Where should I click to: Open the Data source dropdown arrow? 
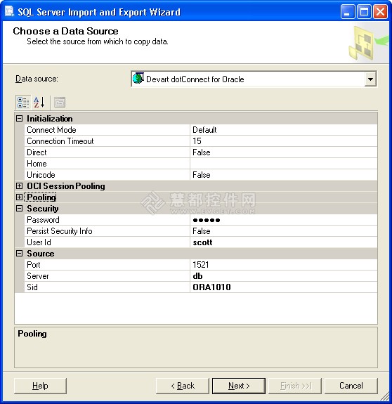tap(370, 79)
